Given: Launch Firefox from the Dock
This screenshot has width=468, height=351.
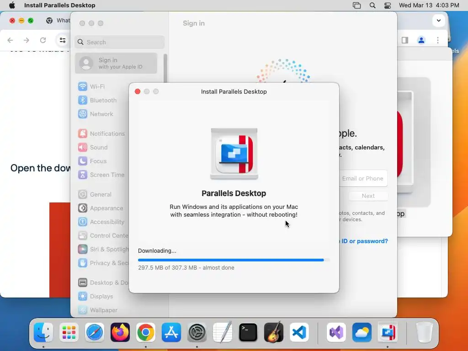Looking at the screenshot, I should pos(120,332).
